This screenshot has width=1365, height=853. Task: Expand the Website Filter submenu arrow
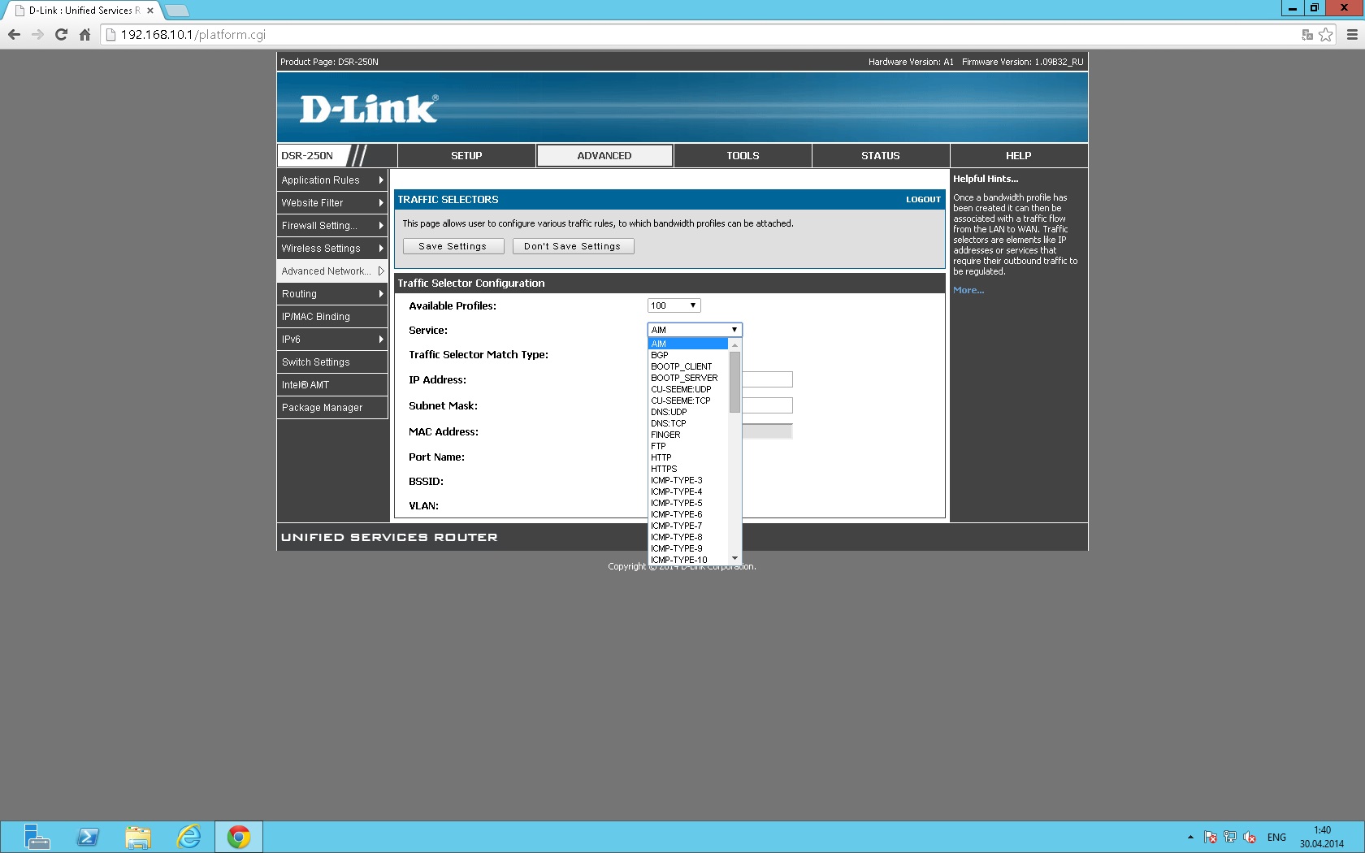381,203
